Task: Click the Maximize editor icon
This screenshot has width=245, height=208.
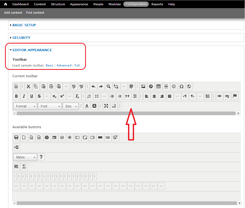Action: [x=106, y=106]
